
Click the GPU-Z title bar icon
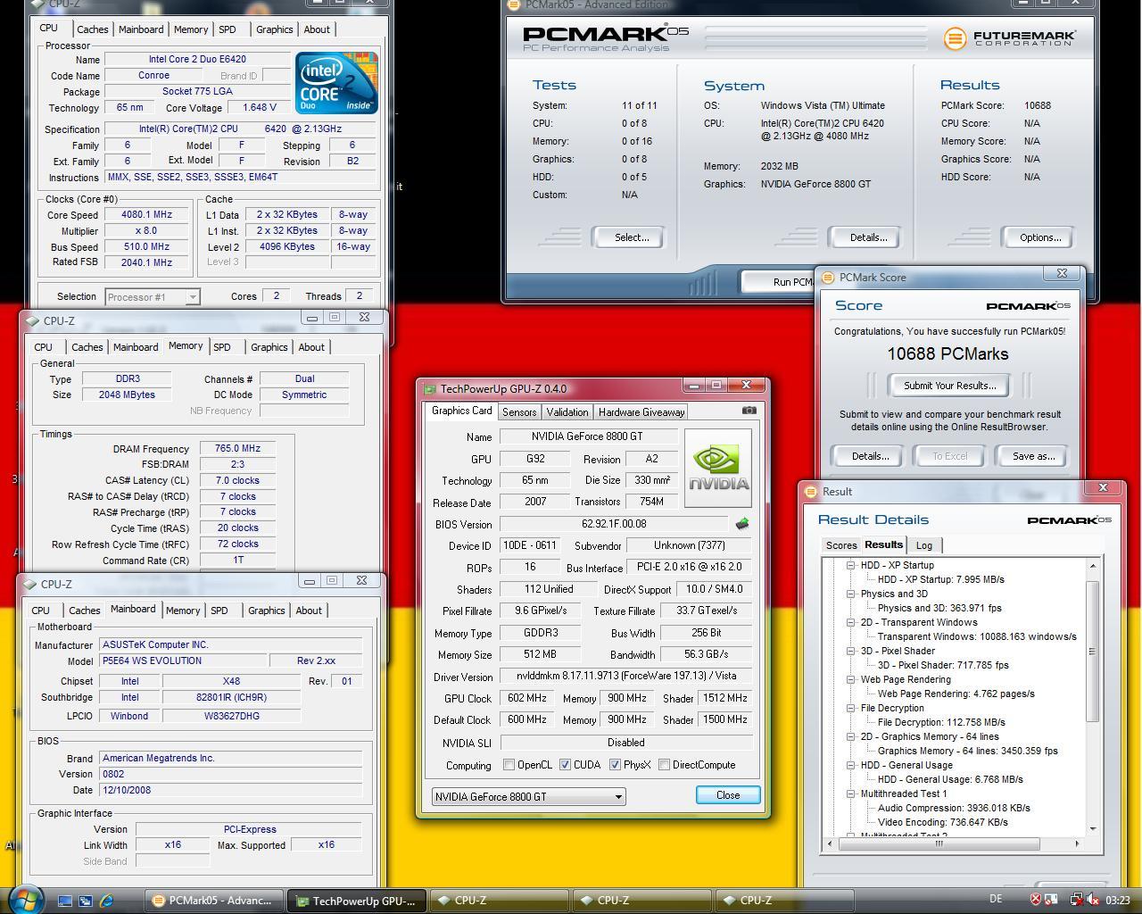coord(429,389)
